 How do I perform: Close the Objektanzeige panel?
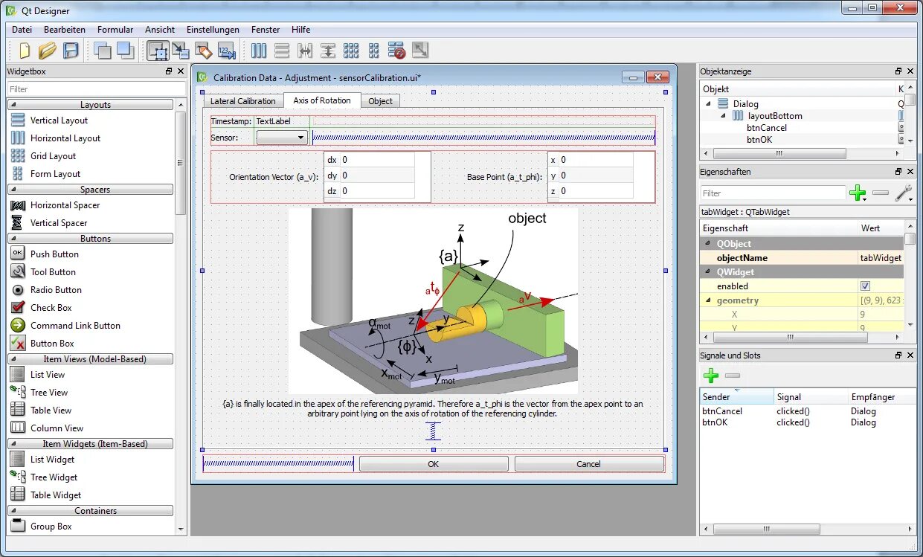[x=910, y=71]
